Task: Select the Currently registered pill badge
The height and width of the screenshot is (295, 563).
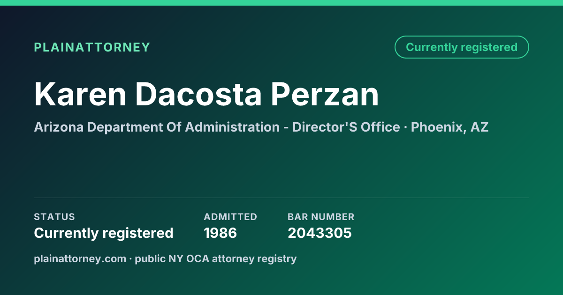Action: click(x=462, y=47)
